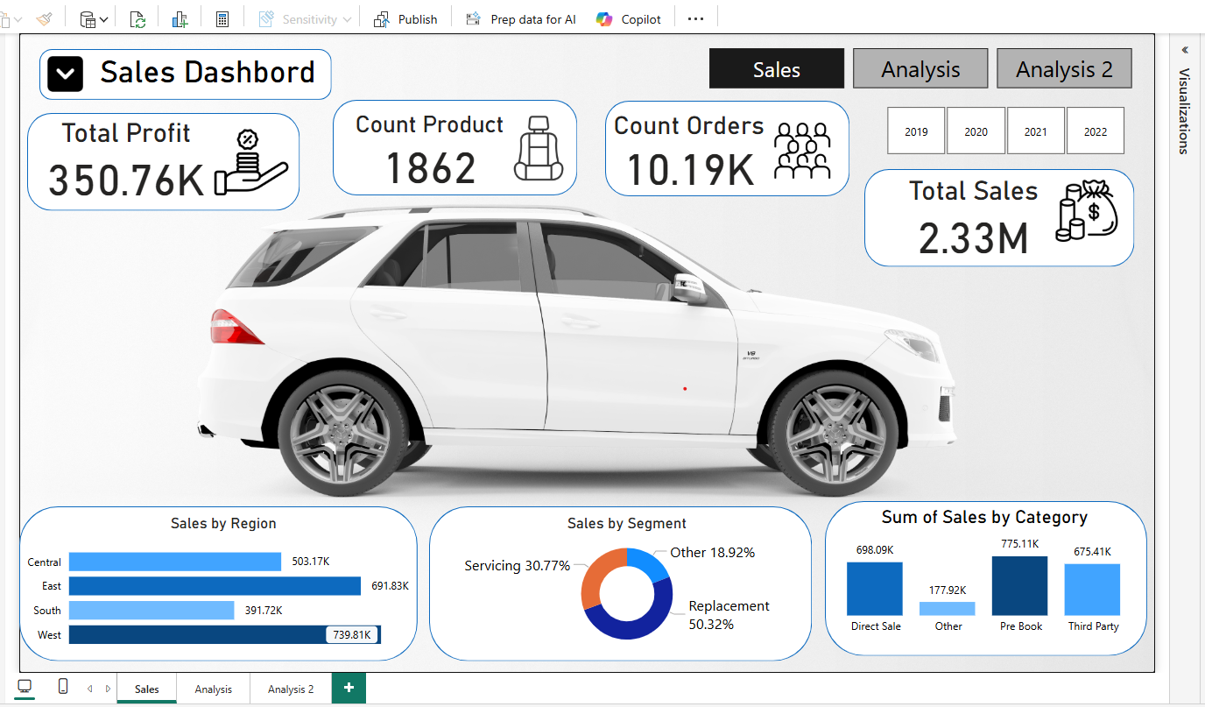Toggle the 2021 year slicer tile
The width and height of the screenshot is (1205, 707).
tap(1035, 131)
